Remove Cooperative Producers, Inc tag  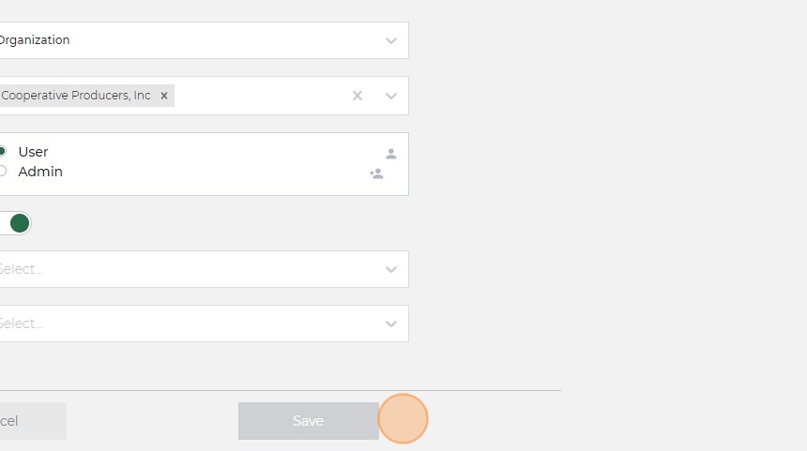[x=164, y=96]
